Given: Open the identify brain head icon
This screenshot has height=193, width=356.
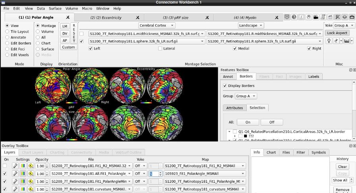Looking at the screenshot, I should [309, 17].
